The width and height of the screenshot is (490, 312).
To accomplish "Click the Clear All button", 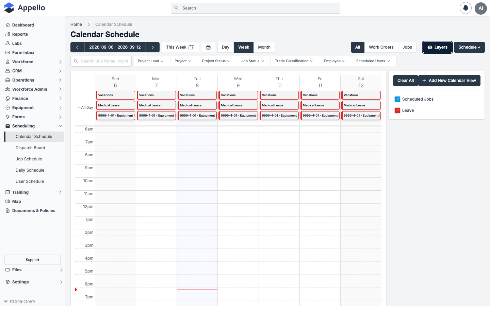I will 406,81.
